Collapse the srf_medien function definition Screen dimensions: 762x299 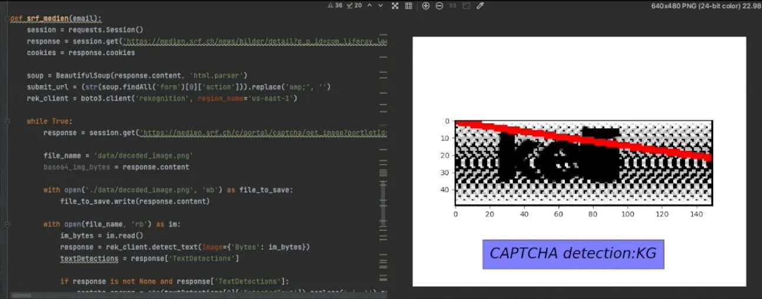click(8, 19)
